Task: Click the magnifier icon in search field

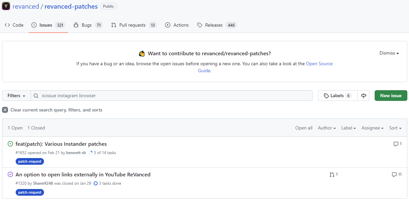Action: point(36,96)
